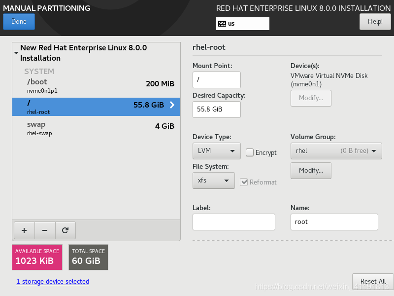394x296 pixels.
Task: Click the 4 GiB size of swap
Action: (164, 126)
